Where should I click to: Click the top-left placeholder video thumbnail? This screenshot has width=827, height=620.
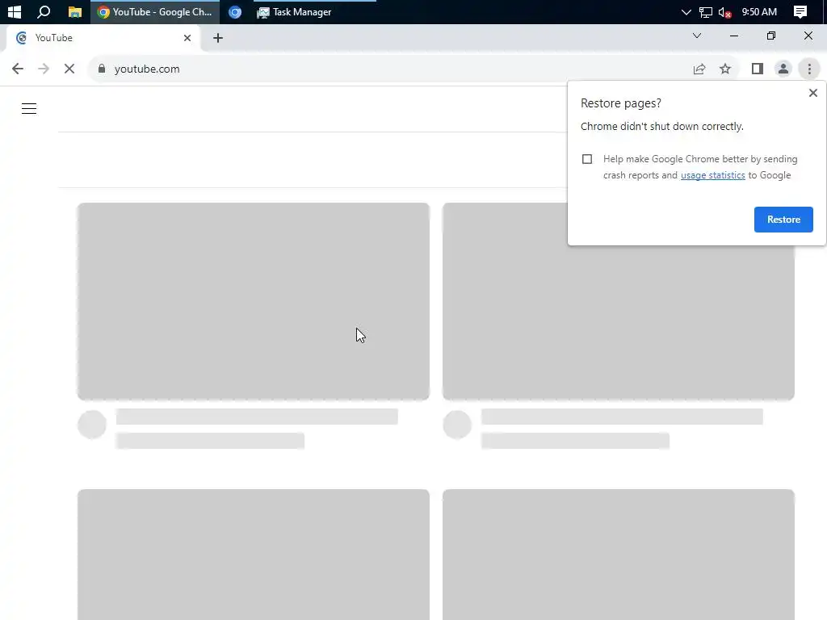[253, 302]
